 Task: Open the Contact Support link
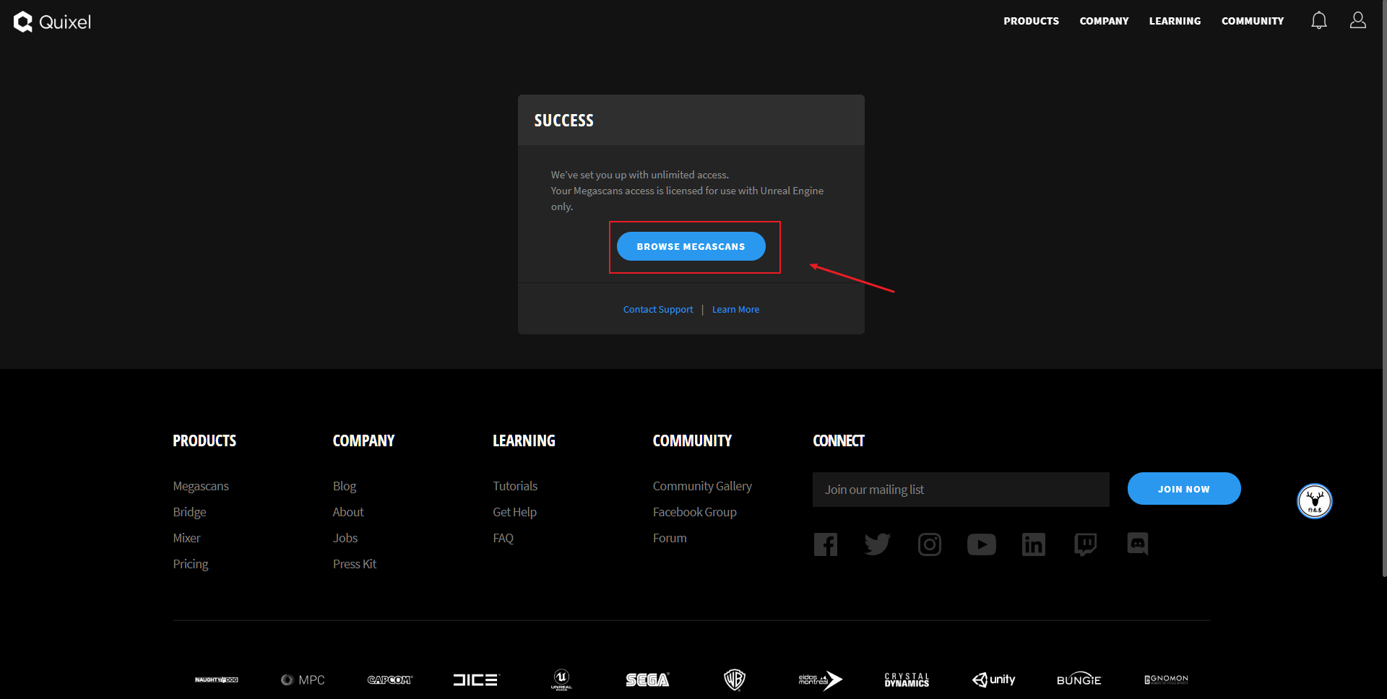click(658, 309)
